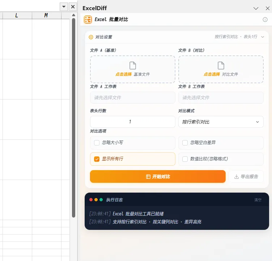
Task: Click the red dot in 执行日志 header
Action: 91,200
